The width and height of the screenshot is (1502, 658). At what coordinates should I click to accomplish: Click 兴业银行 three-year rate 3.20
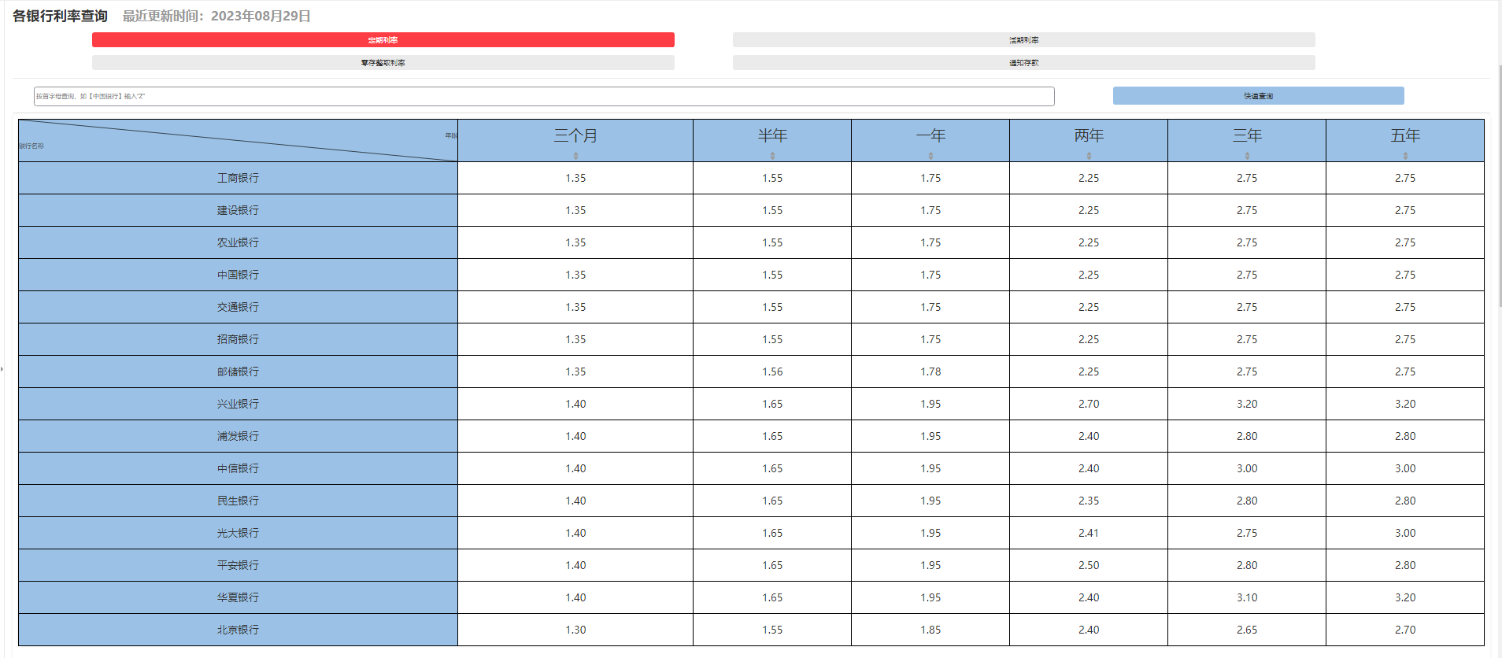point(1247,404)
